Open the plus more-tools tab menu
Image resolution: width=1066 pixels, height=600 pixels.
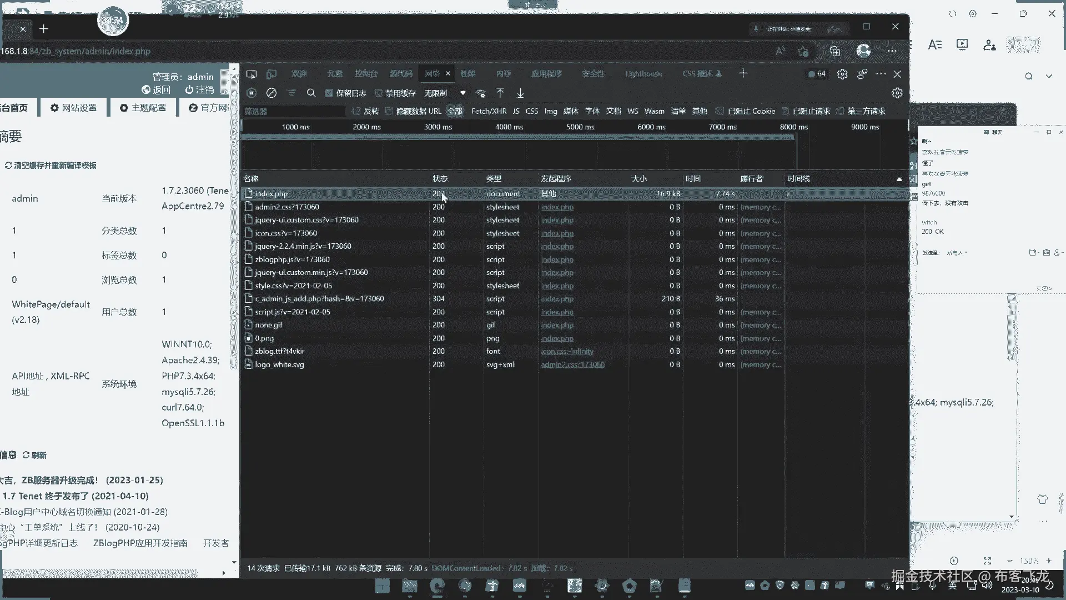743,73
